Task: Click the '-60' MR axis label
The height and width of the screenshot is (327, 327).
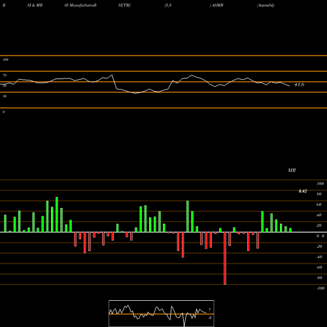Action: coord(319,267)
